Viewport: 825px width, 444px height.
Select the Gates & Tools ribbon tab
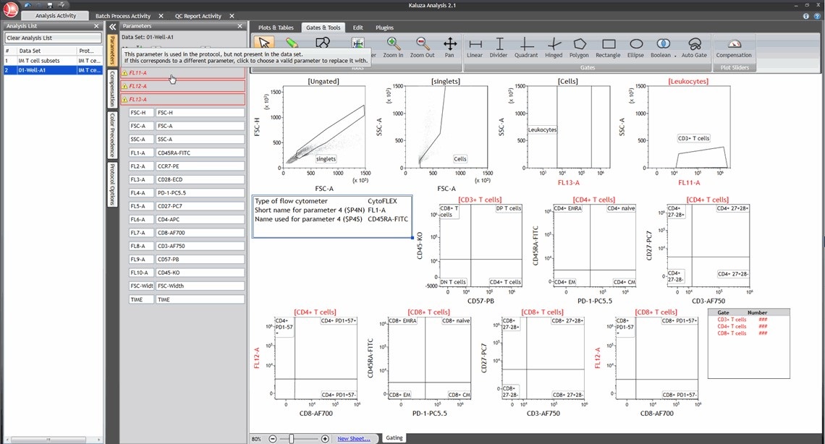[x=323, y=27]
